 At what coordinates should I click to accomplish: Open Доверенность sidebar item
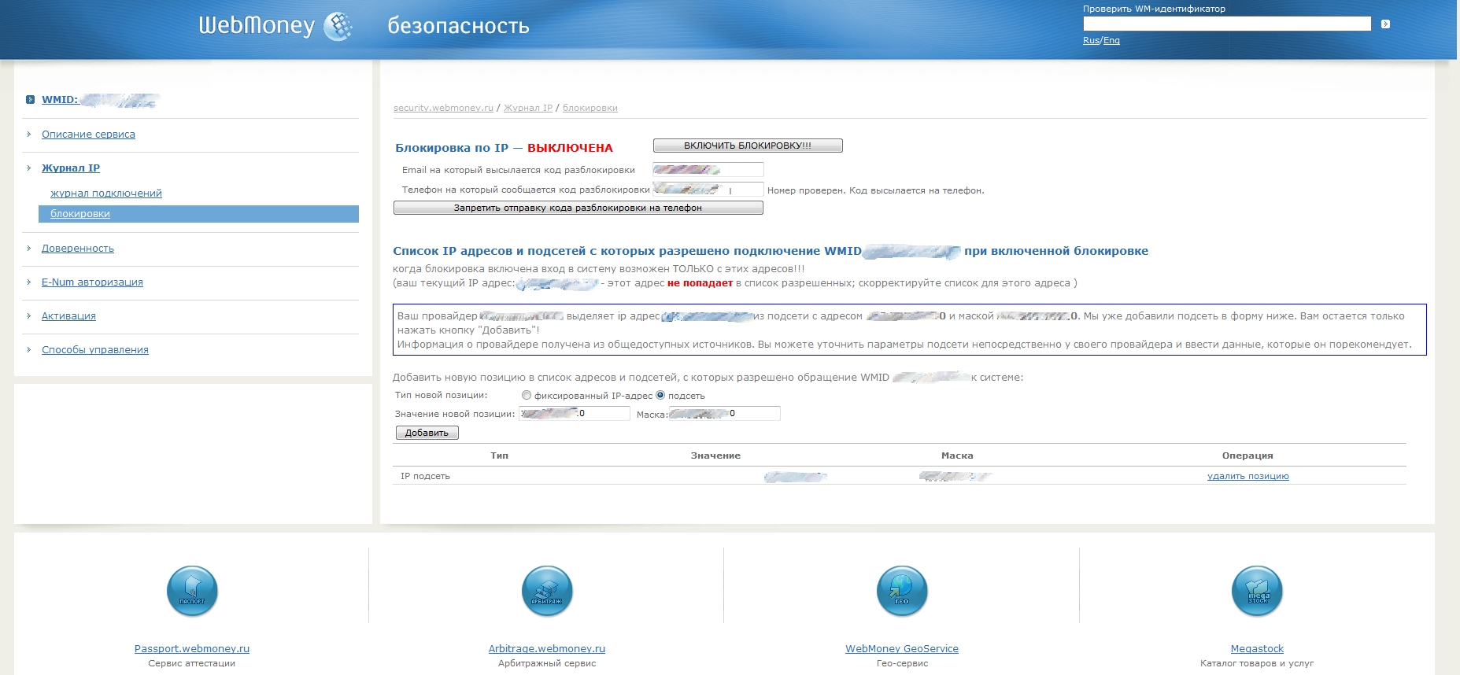tap(78, 249)
